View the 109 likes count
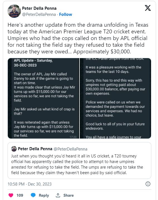This screenshot has width=158, height=200. (20, 195)
